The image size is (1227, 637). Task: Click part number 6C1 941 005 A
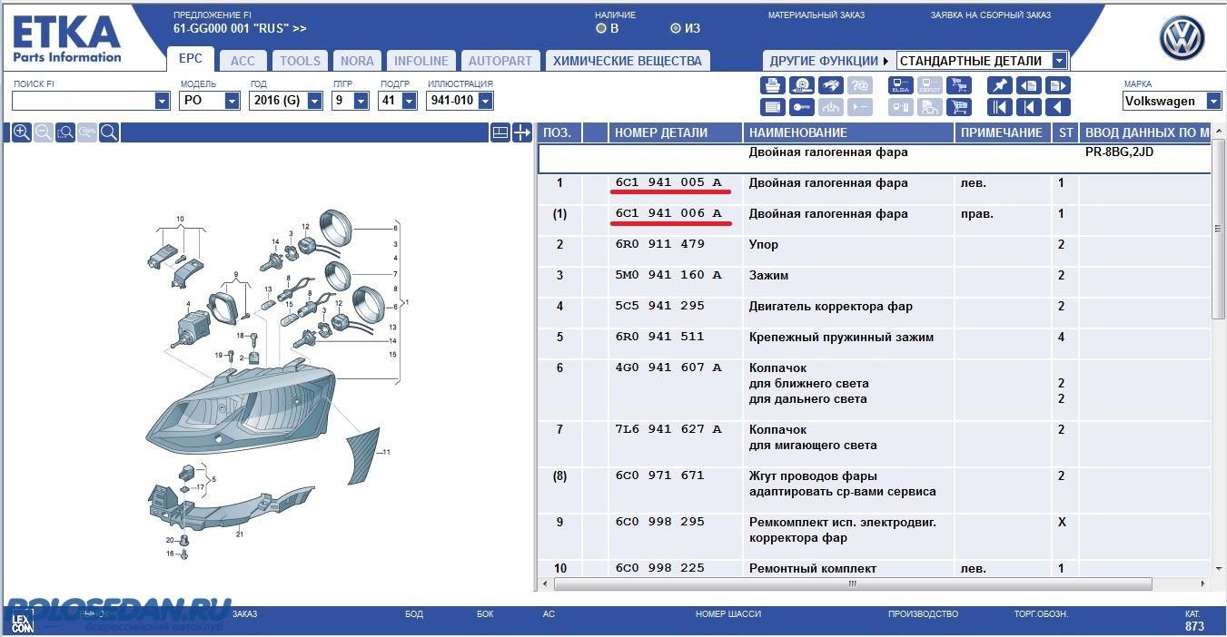tap(668, 183)
